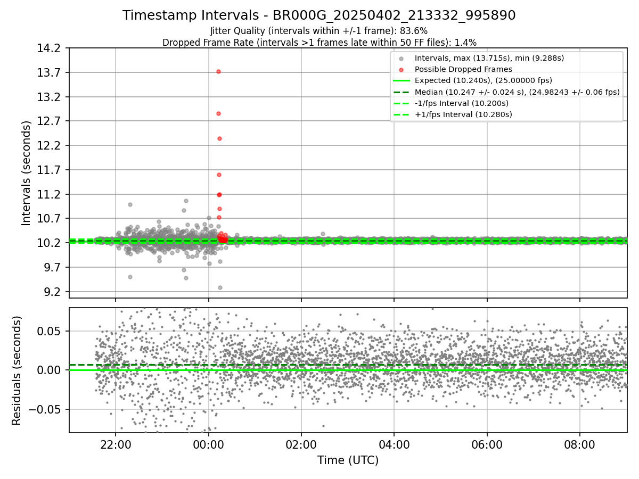Click the 10.2 y-axis tick label
Screen dimensions: 639x479
[48, 243]
